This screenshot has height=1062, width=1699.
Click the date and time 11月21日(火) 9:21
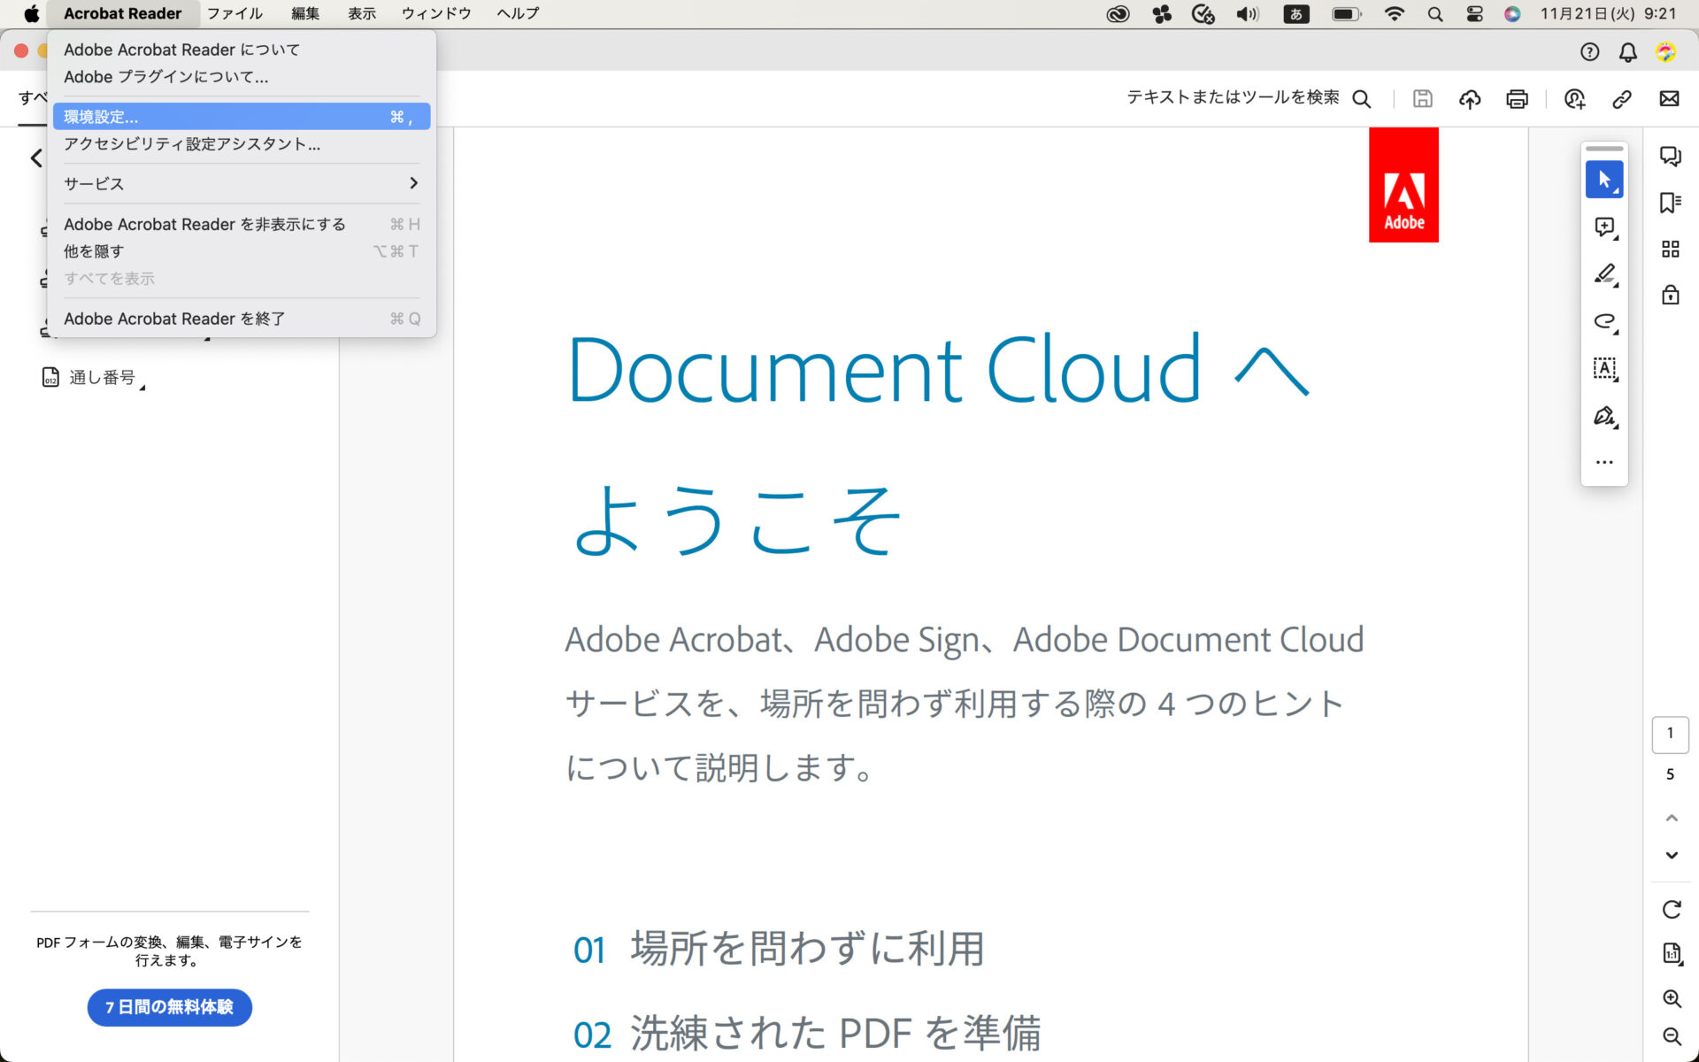(1608, 13)
